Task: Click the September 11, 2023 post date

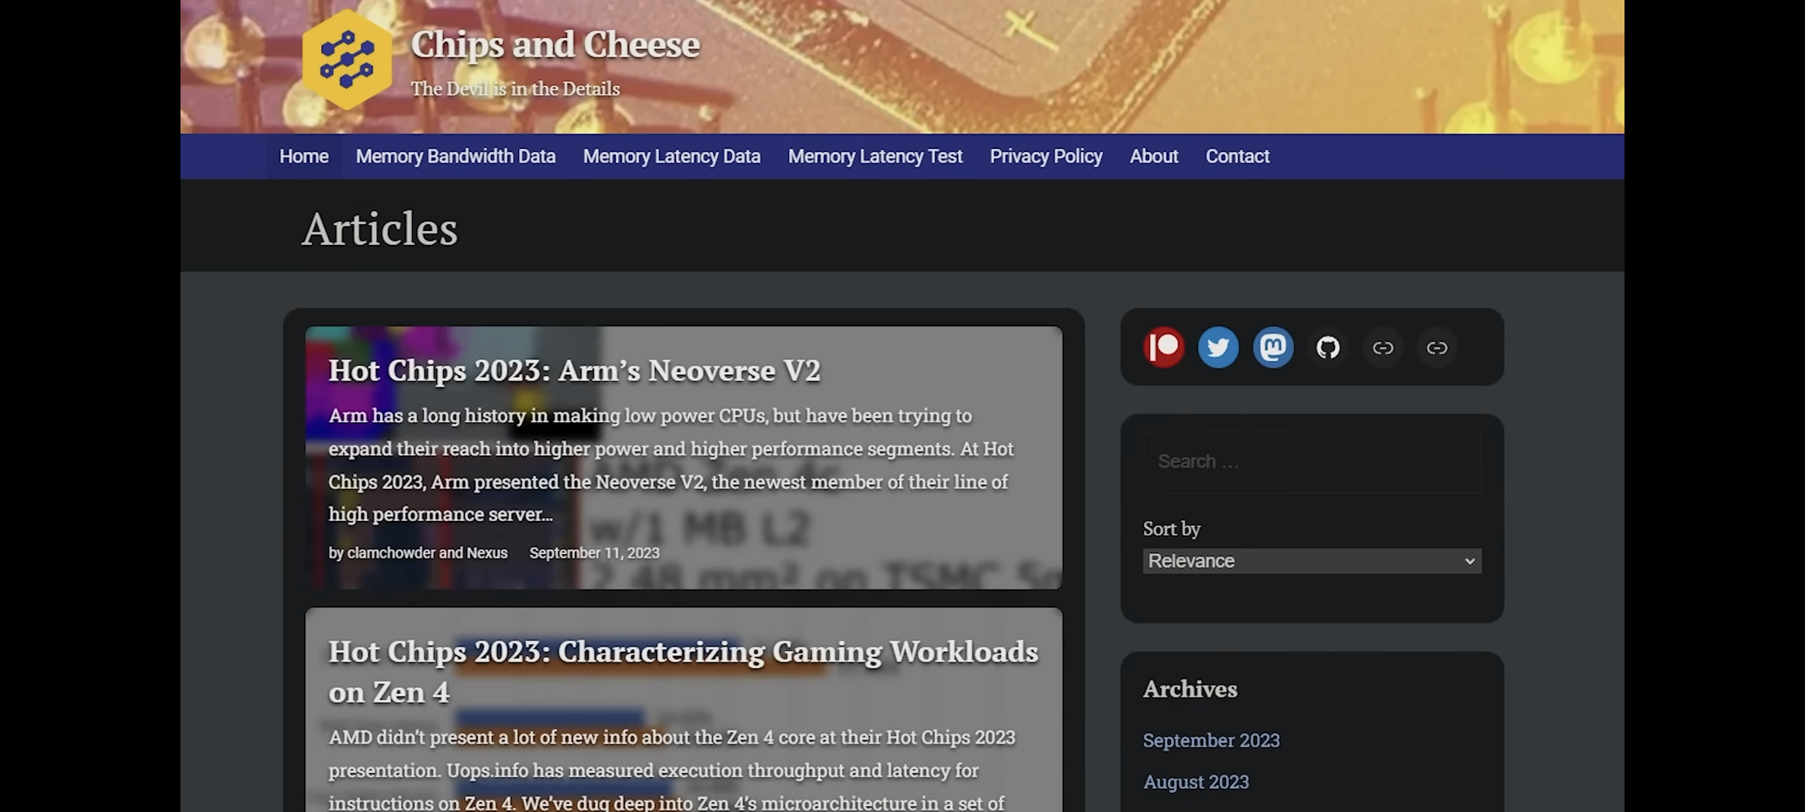Action: pos(594,553)
